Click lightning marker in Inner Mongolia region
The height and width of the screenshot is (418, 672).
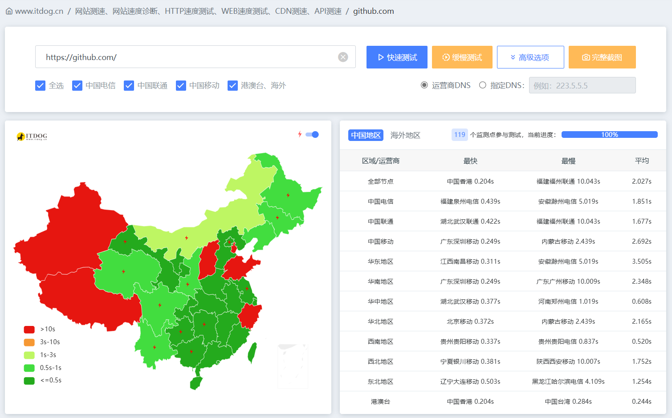(187, 238)
